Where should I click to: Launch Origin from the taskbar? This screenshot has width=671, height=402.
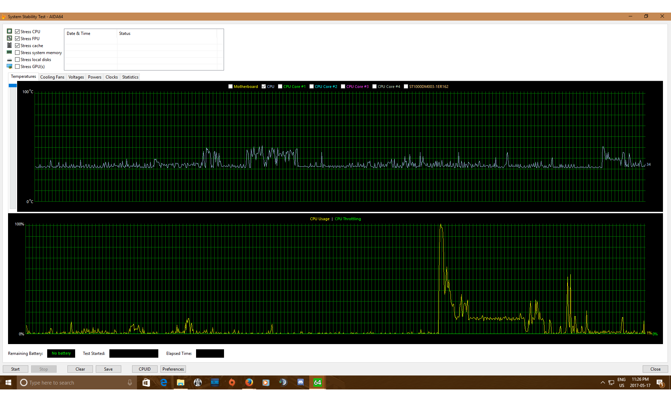pos(232,382)
